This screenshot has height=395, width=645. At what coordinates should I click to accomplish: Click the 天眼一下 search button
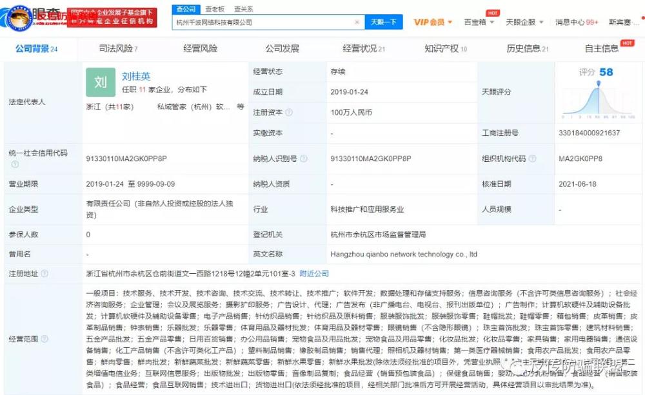[383, 22]
